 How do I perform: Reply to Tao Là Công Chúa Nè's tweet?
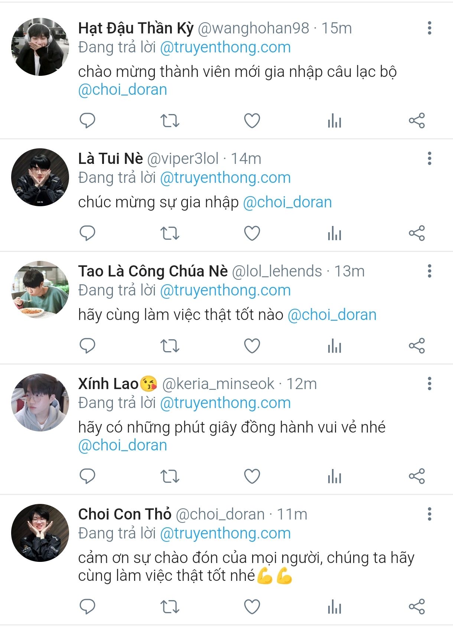[87, 346]
